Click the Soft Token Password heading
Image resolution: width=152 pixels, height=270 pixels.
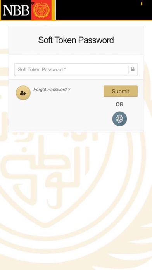(76, 40)
